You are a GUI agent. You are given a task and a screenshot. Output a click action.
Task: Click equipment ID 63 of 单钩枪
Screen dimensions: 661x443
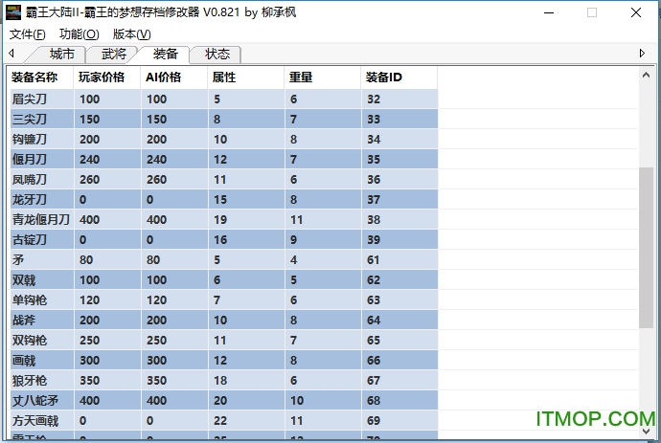[x=373, y=300]
